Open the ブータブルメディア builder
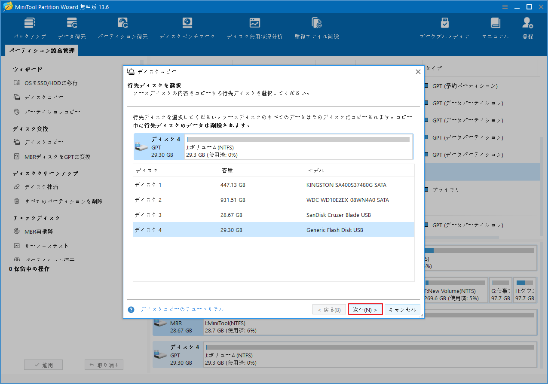The width and height of the screenshot is (548, 384). pyautogui.click(x=444, y=27)
